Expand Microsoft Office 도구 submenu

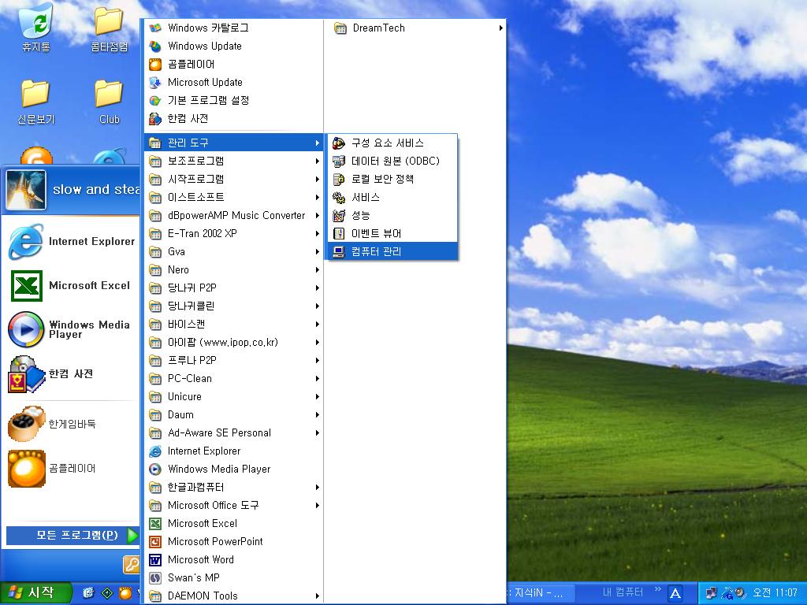coord(234,505)
